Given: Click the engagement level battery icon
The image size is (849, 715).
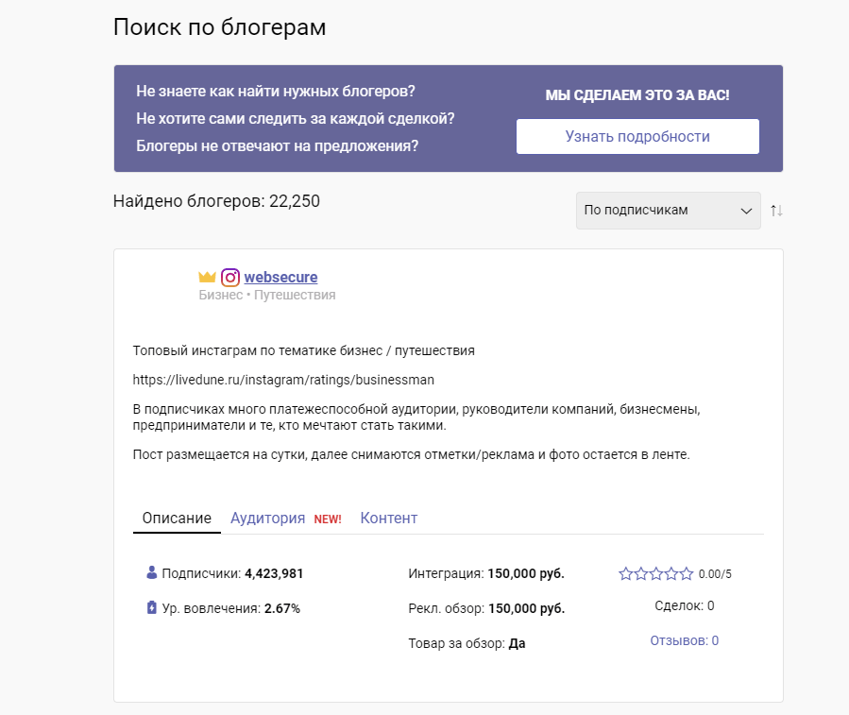Looking at the screenshot, I should coord(152,608).
